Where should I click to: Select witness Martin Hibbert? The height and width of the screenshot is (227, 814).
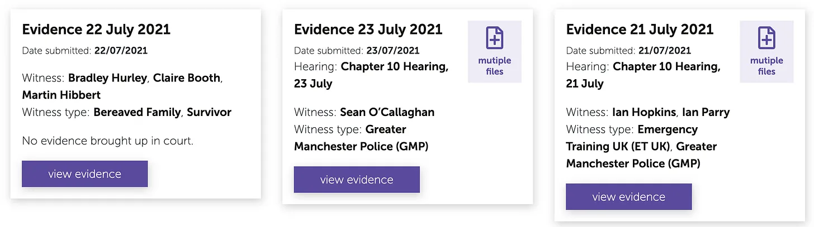point(61,95)
